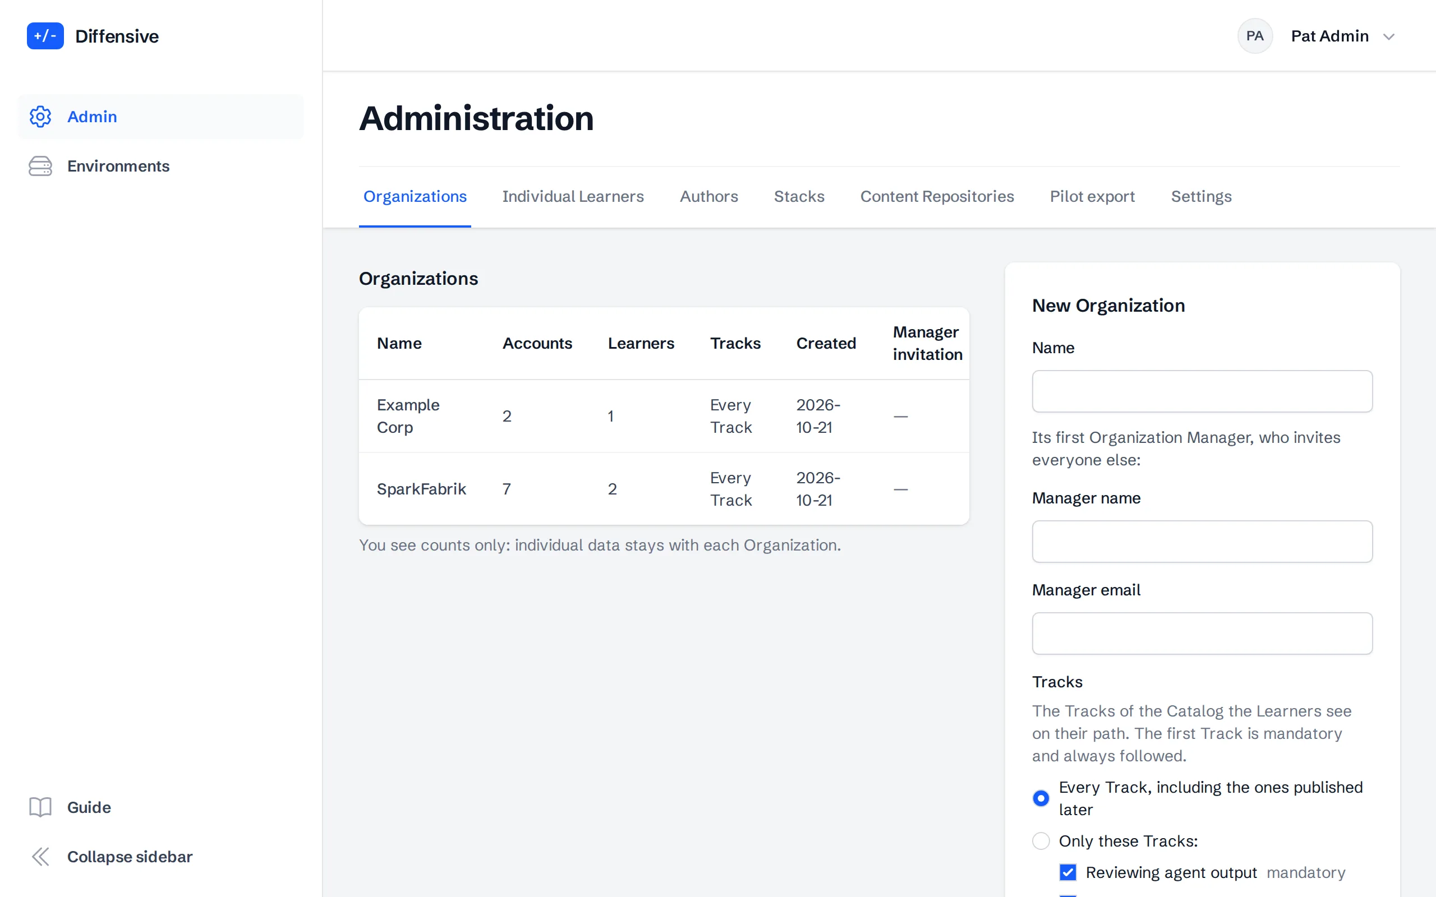Click Collapse sidebar label
The image size is (1436, 897).
pyautogui.click(x=130, y=857)
